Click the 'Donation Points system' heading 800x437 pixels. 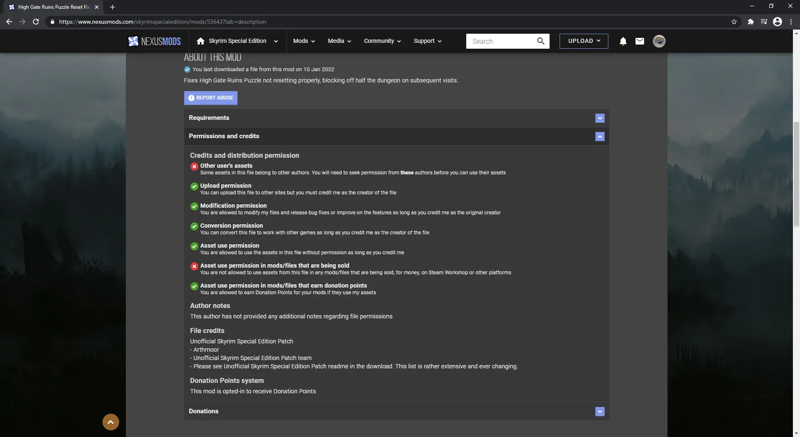coord(227,380)
